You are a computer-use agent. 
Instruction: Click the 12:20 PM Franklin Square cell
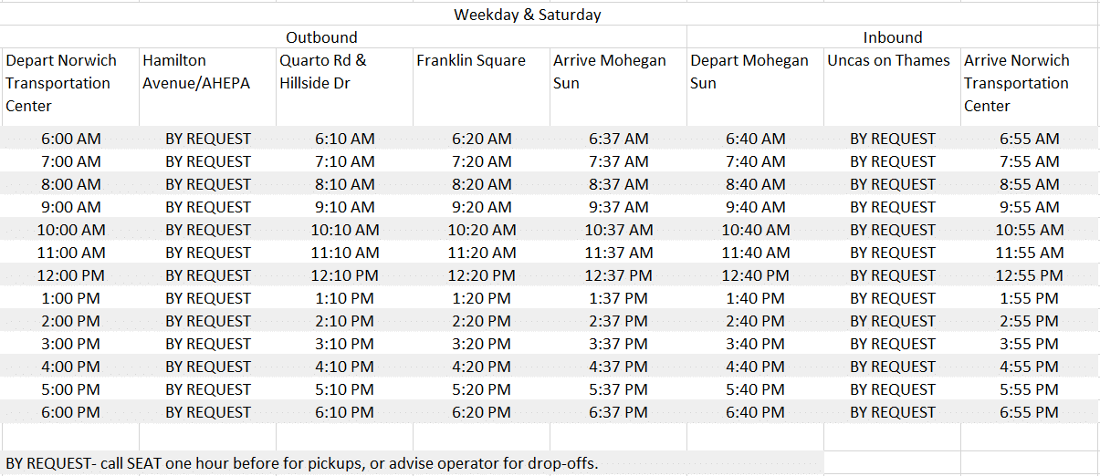(x=481, y=275)
